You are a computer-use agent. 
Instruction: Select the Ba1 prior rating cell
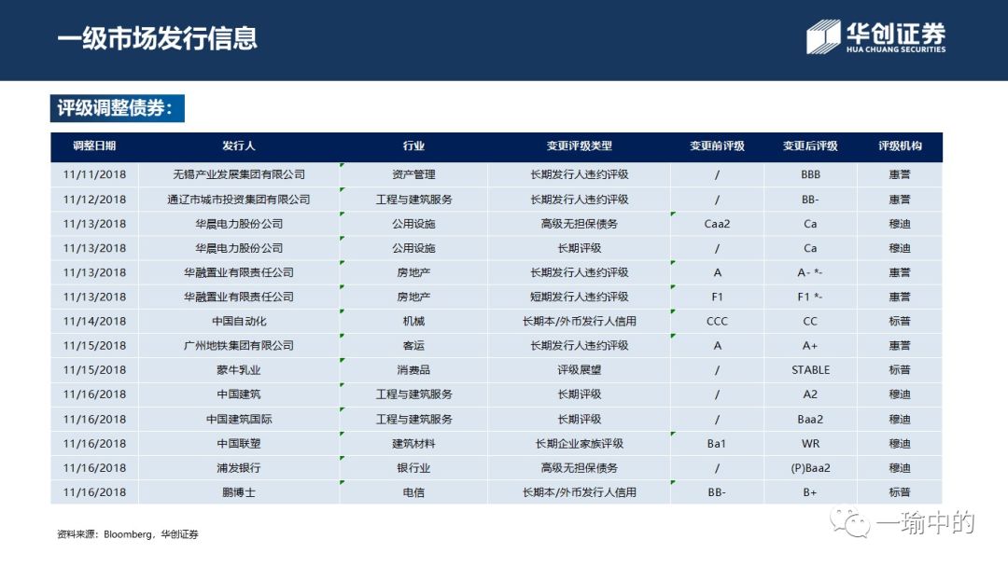pyautogui.click(x=717, y=444)
